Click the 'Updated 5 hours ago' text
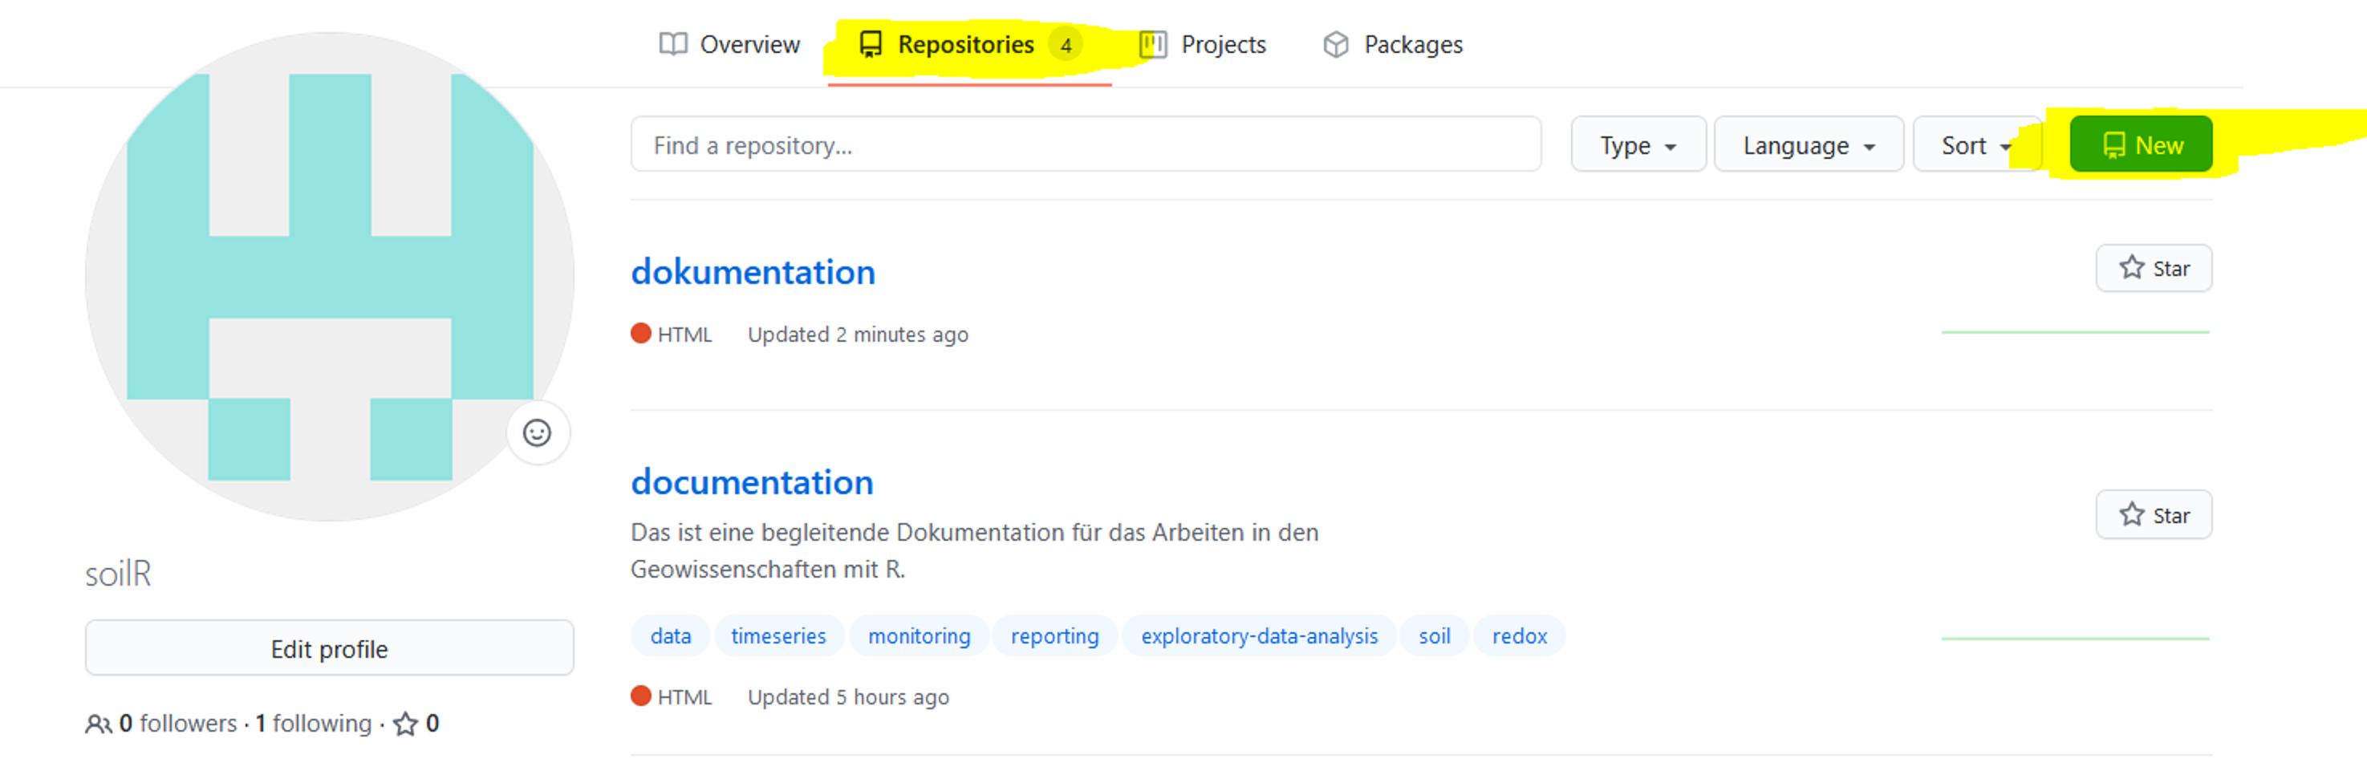The width and height of the screenshot is (2367, 767). pos(848,697)
